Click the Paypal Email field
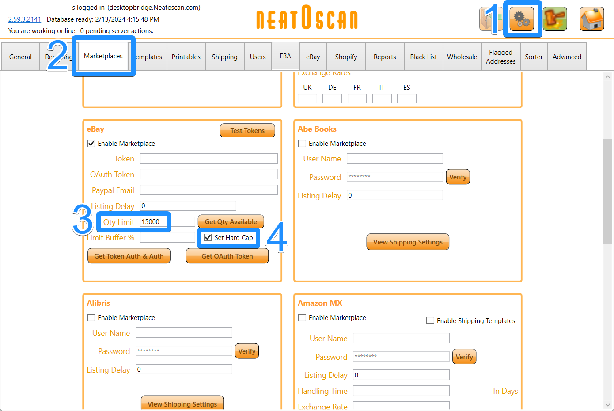The image size is (614, 411). click(x=209, y=190)
